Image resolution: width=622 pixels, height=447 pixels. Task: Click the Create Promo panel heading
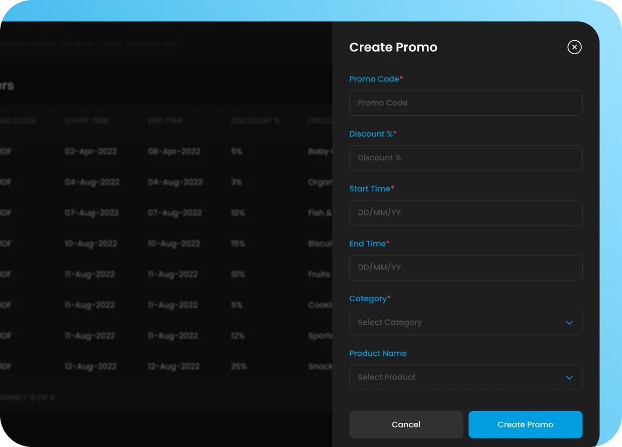pyautogui.click(x=393, y=47)
